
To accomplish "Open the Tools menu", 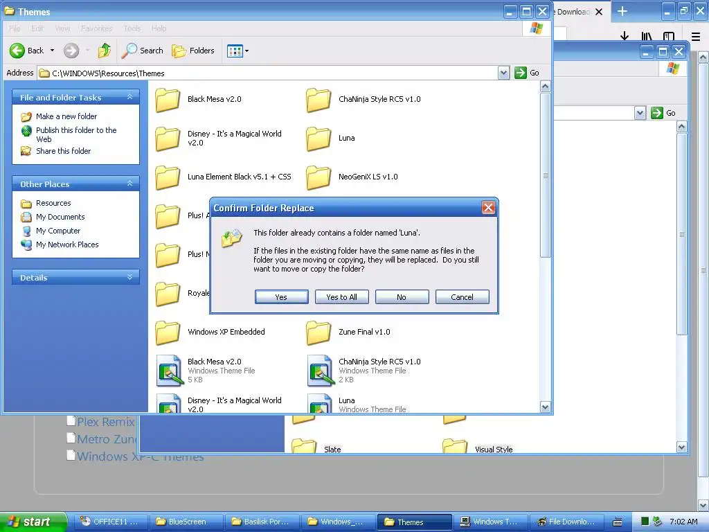I will [x=132, y=28].
